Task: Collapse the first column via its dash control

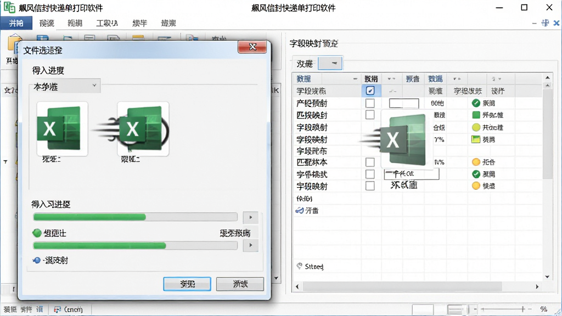Action: coord(355,79)
